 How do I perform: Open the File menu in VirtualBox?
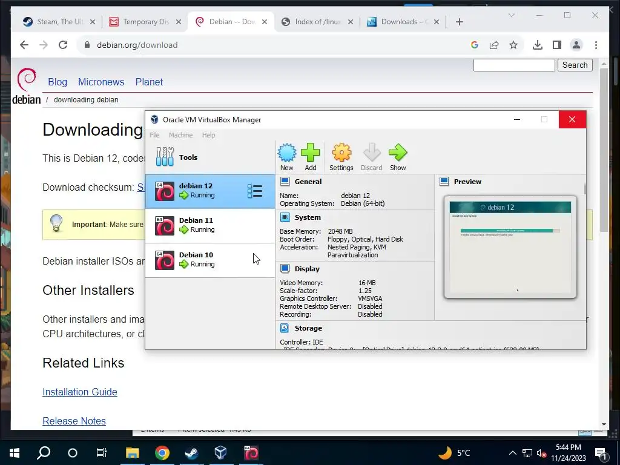coord(154,135)
